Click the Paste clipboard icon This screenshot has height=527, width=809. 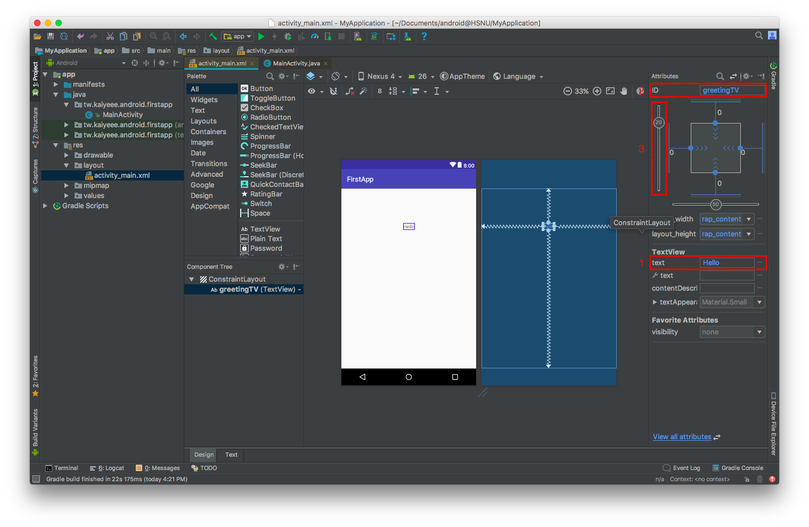click(137, 36)
